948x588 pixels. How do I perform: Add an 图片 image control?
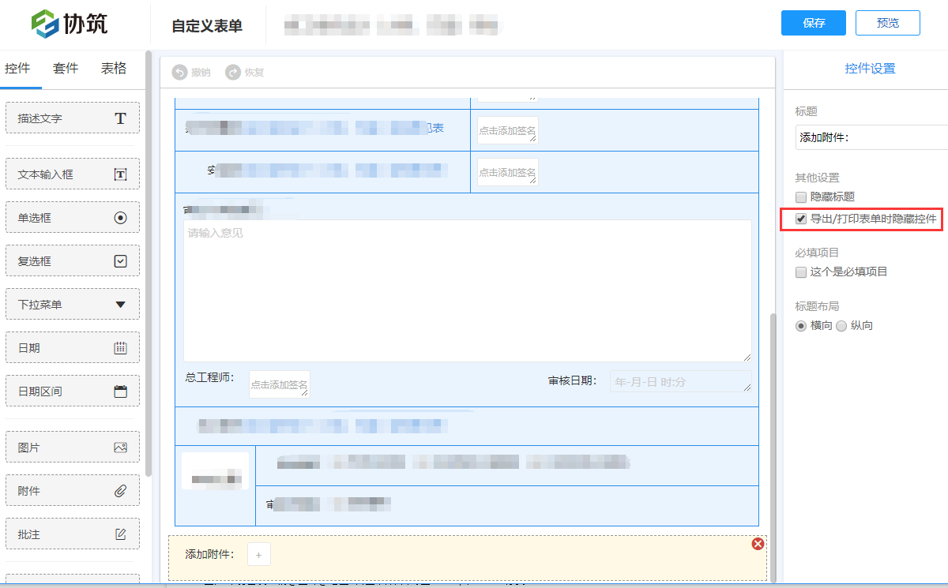[72, 447]
